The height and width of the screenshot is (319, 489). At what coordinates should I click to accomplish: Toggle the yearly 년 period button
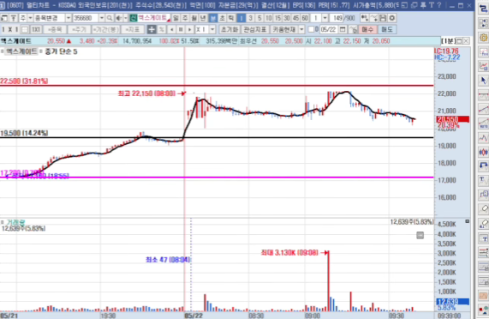(x=203, y=18)
